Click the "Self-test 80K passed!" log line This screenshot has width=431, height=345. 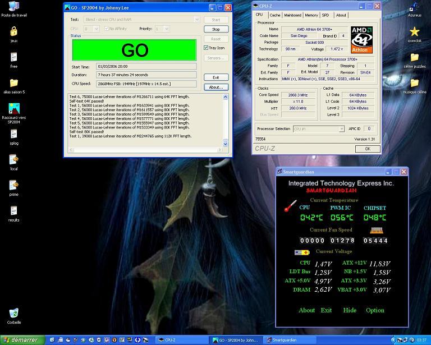(86, 132)
